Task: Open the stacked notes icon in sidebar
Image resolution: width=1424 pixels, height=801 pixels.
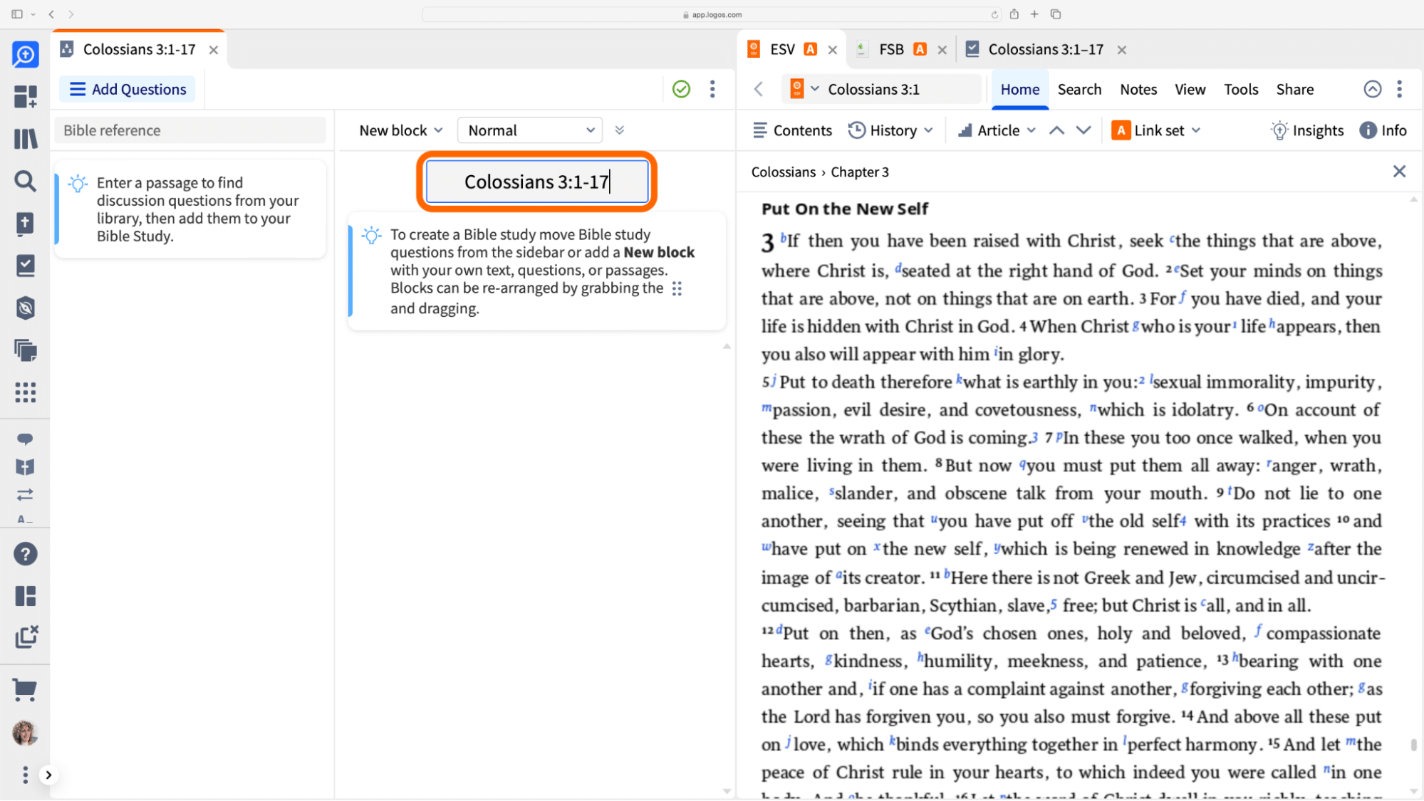Action: pyautogui.click(x=25, y=350)
